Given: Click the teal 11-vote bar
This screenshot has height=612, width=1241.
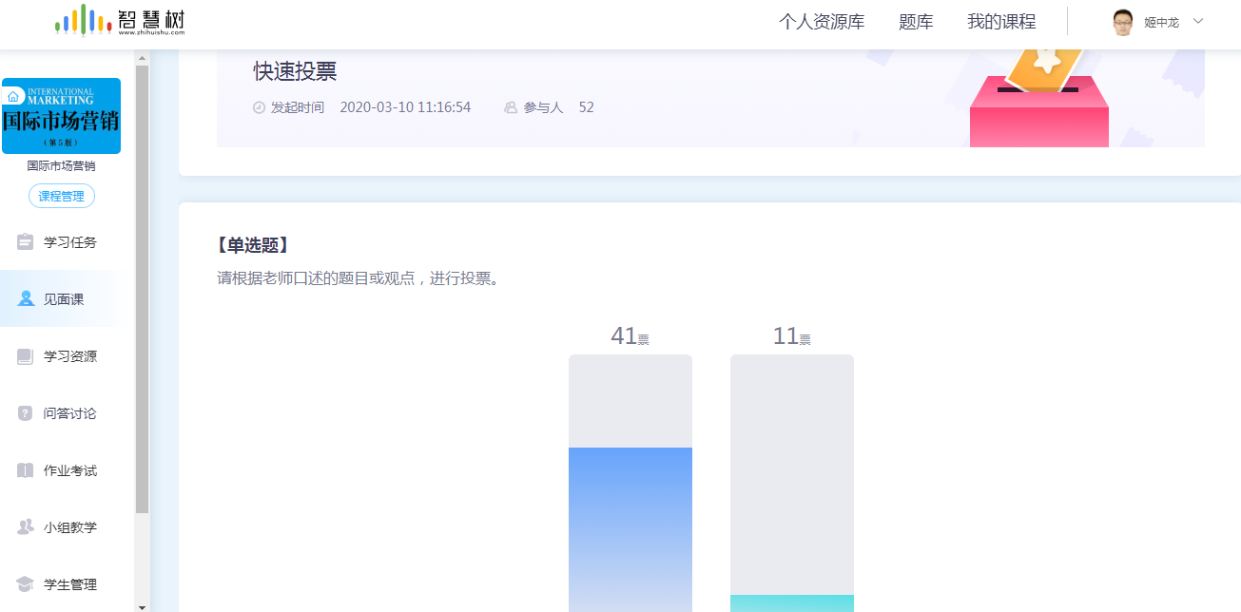Looking at the screenshot, I should coord(791,602).
